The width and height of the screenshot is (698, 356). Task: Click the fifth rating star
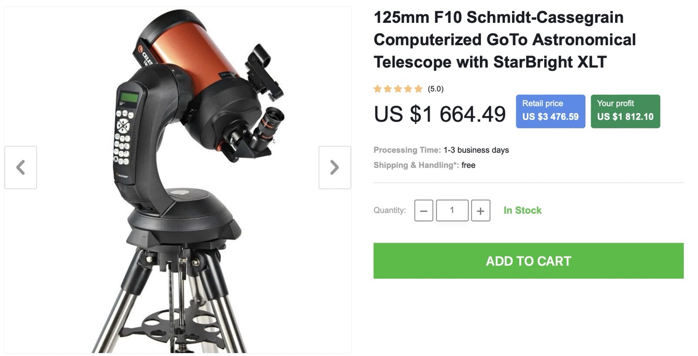pos(418,89)
